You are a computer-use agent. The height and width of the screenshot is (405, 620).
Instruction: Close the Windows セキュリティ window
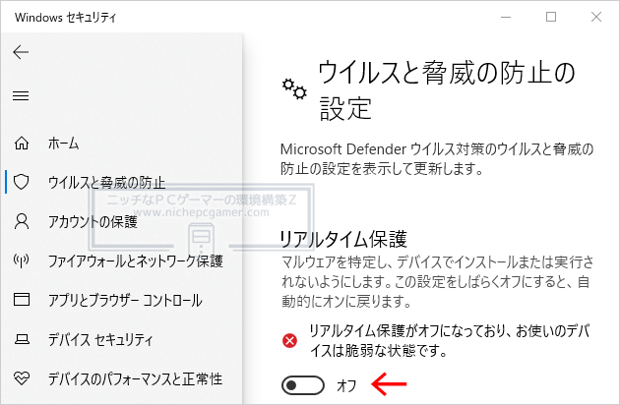[x=596, y=17]
